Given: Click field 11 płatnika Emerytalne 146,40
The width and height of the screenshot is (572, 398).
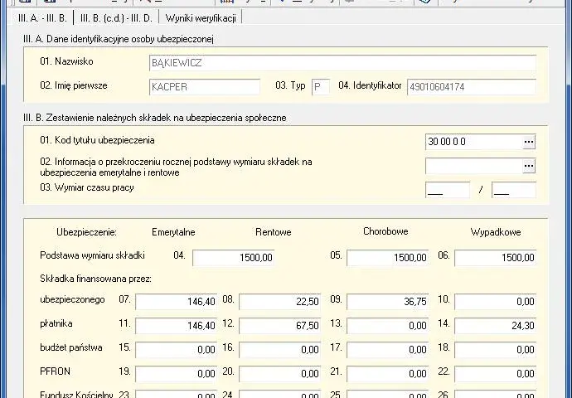Looking at the screenshot, I should coord(177,326).
